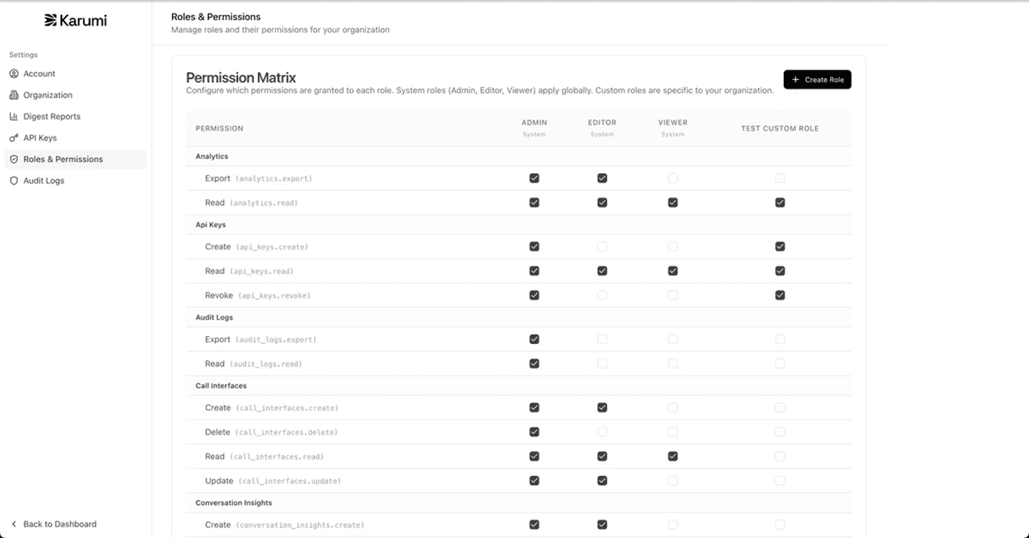The height and width of the screenshot is (538, 1029).
Task: Enable Test Custom Role for audit_logs.read
Action: click(780, 364)
